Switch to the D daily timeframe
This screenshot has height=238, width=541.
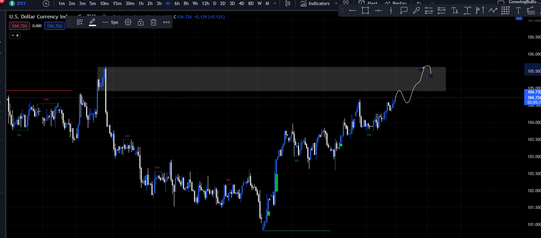215,4
